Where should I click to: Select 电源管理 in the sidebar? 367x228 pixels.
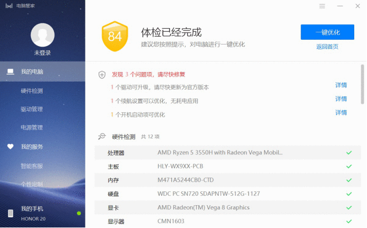click(x=32, y=127)
